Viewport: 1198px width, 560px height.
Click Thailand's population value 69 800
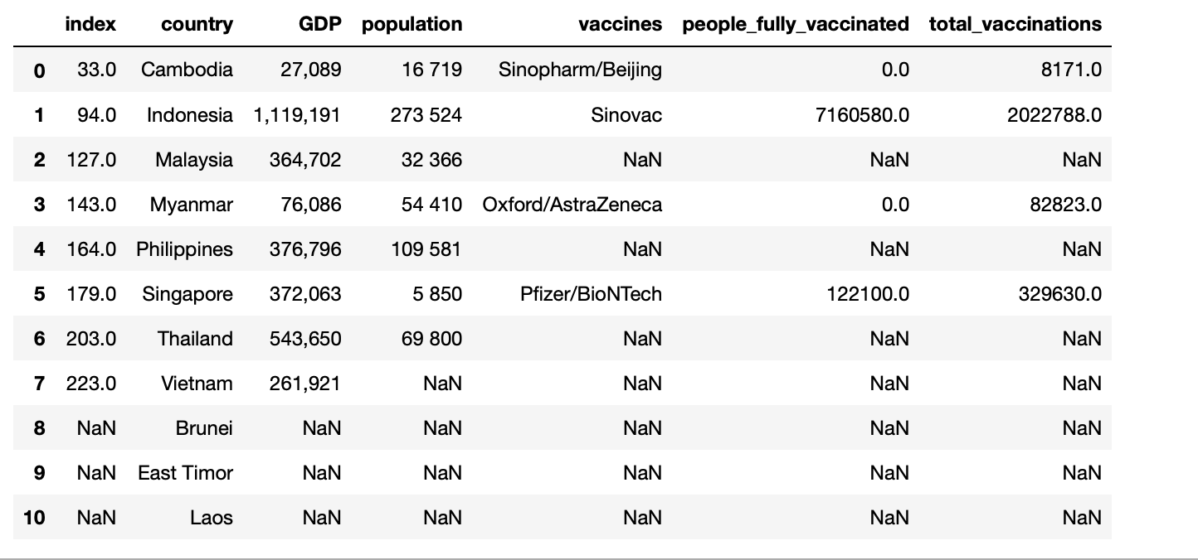coord(431,338)
